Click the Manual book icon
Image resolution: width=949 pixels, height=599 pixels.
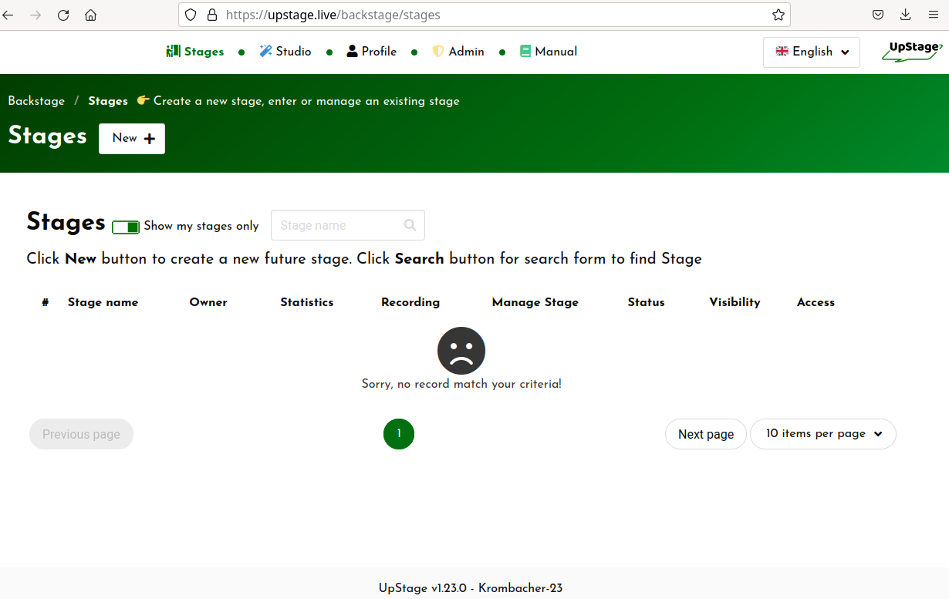pyautogui.click(x=525, y=51)
